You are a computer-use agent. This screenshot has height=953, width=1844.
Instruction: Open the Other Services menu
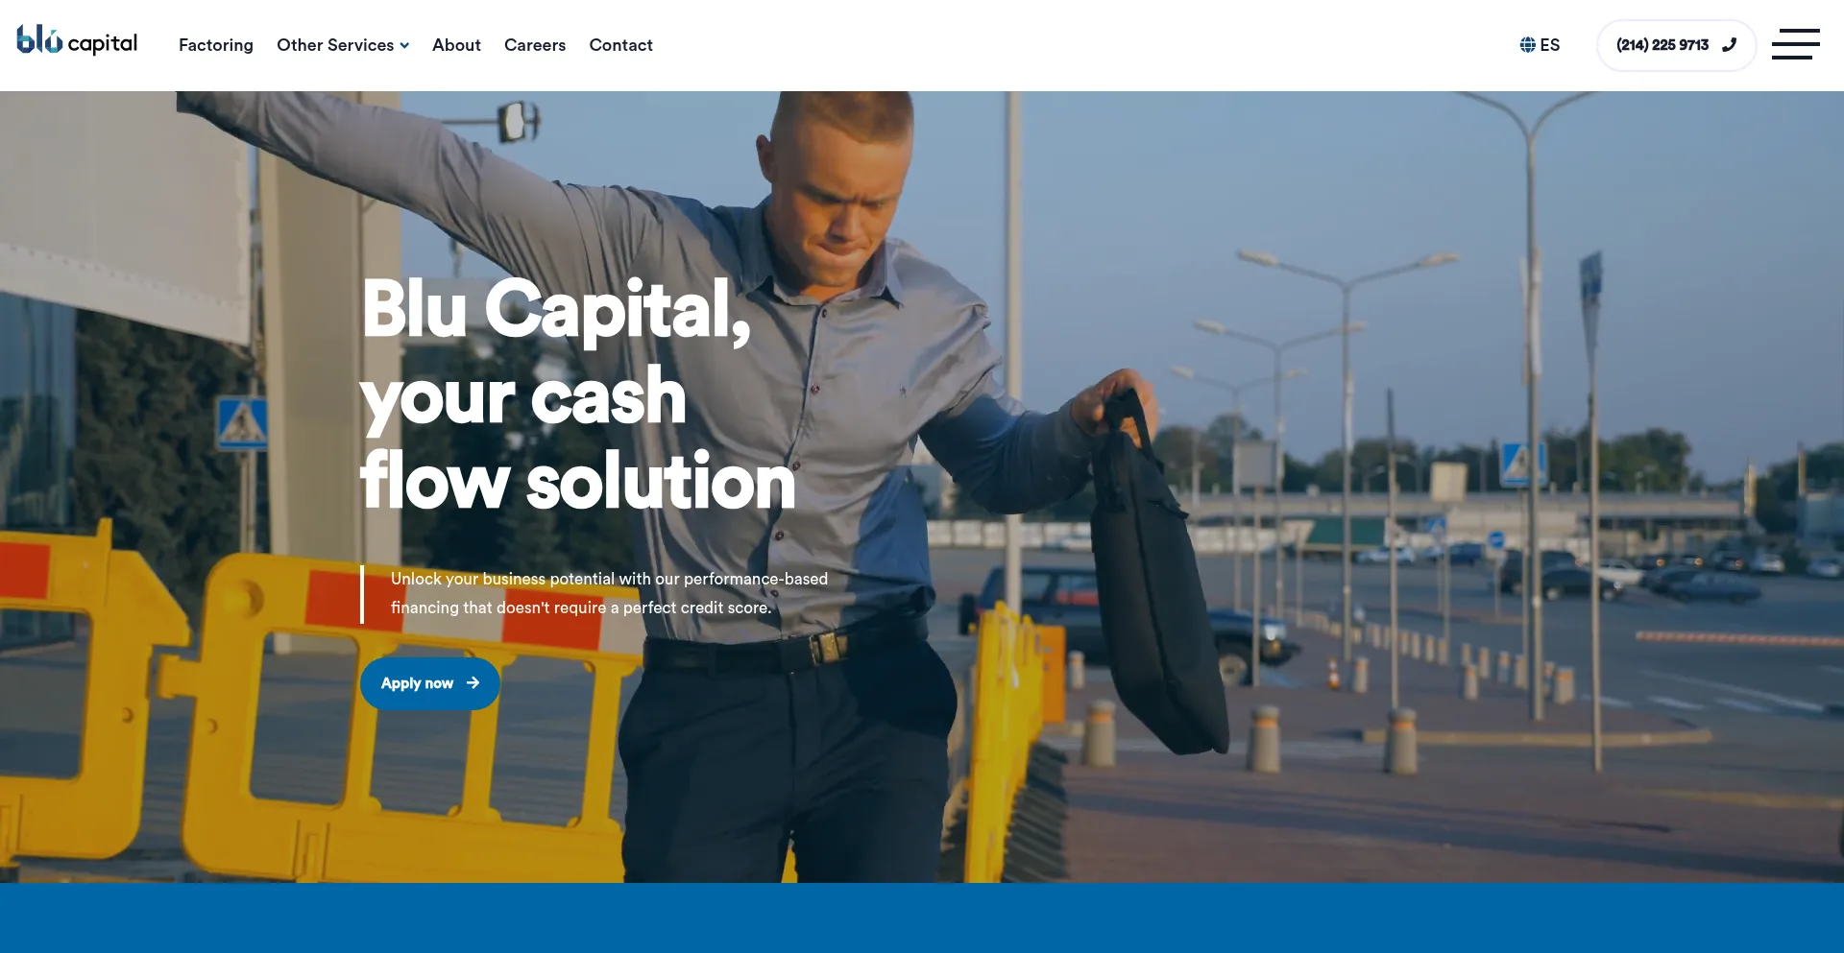[343, 45]
